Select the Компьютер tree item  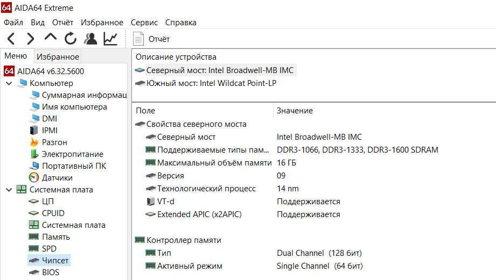pyautogui.click(x=45, y=83)
